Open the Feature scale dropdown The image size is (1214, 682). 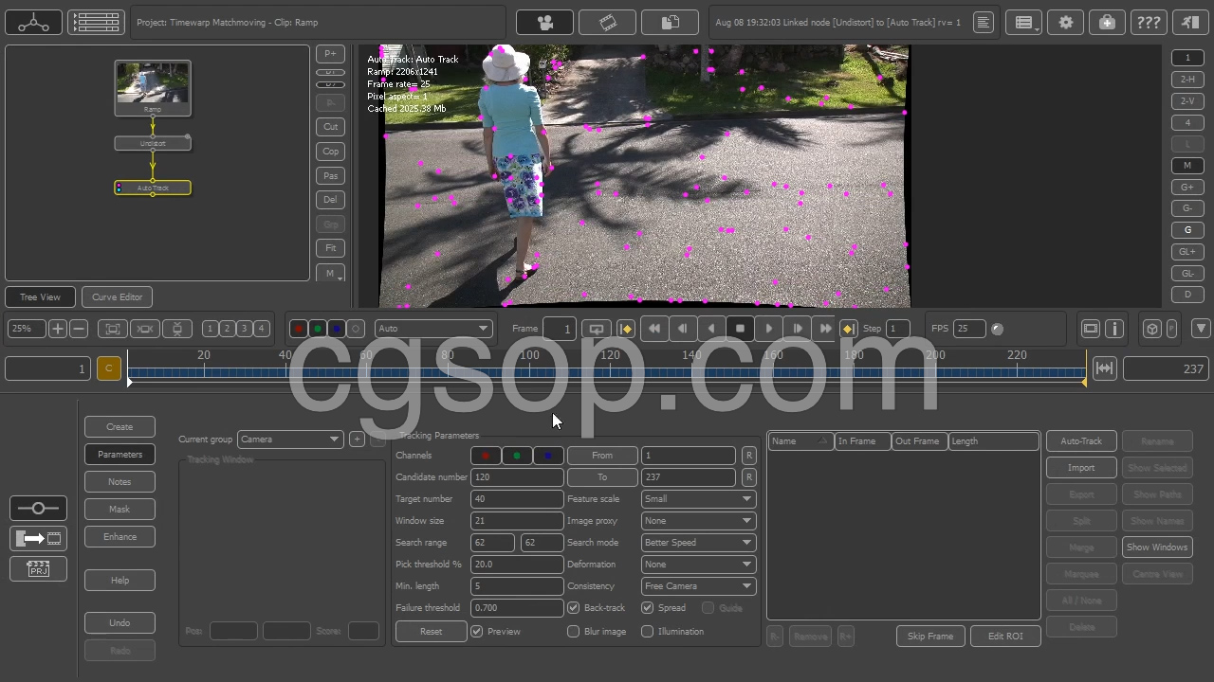[698, 499]
